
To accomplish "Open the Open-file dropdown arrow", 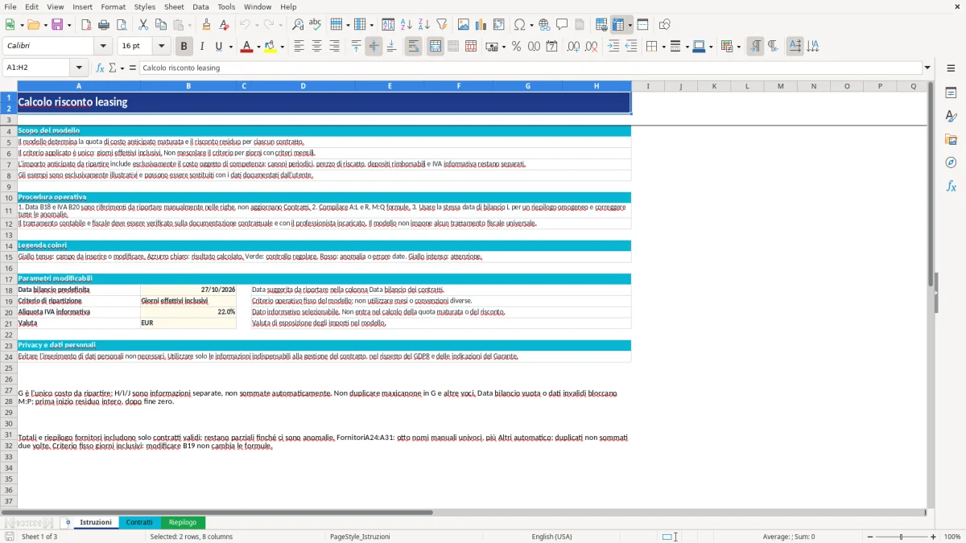I will click(x=44, y=25).
